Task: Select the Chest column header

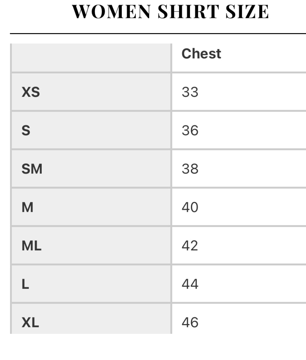Action: click(x=201, y=54)
